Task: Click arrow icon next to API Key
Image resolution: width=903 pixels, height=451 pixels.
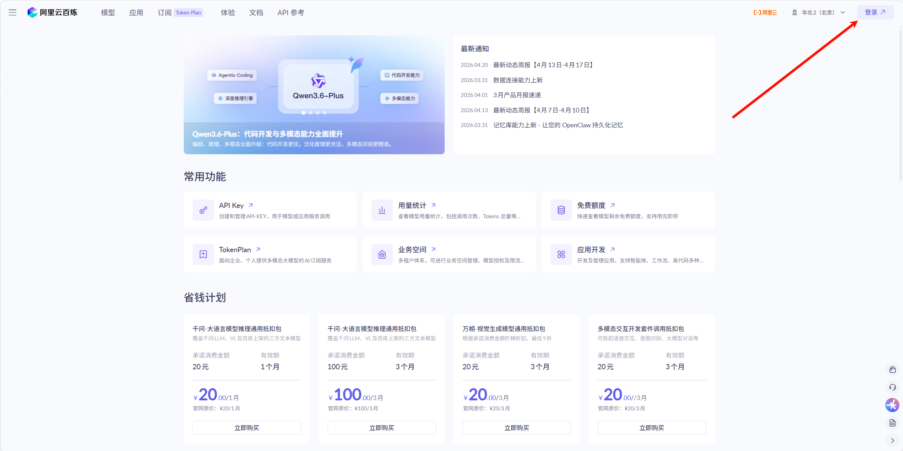Action: tap(251, 205)
